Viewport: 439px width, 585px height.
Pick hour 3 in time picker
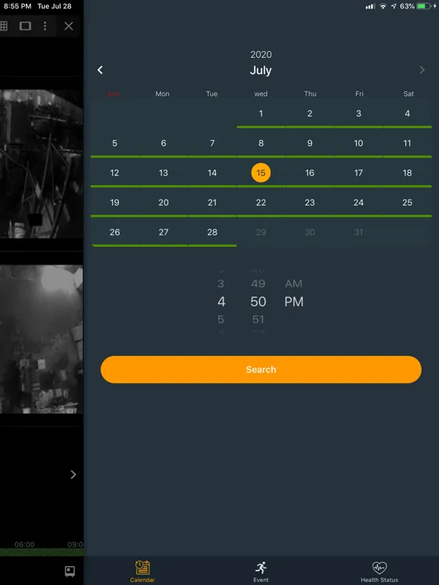point(221,283)
